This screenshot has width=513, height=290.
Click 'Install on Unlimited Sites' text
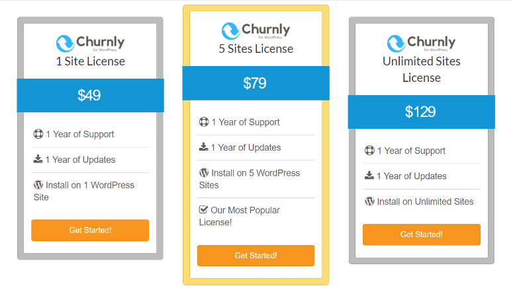tap(425, 201)
